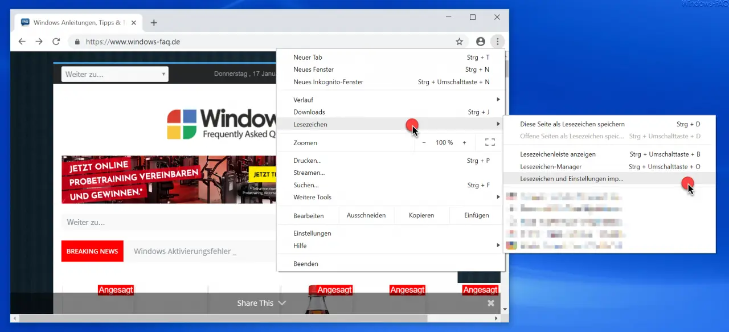Screen dimensions: 729x332
Task: Increase zoom with the plus button
Action: pyautogui.click(x=464, y=142)
